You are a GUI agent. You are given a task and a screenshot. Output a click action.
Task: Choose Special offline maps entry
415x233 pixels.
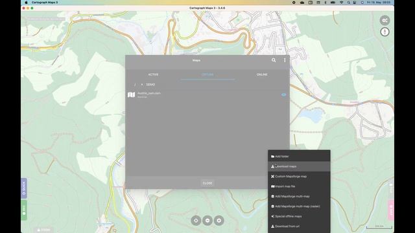click(299, 216)
